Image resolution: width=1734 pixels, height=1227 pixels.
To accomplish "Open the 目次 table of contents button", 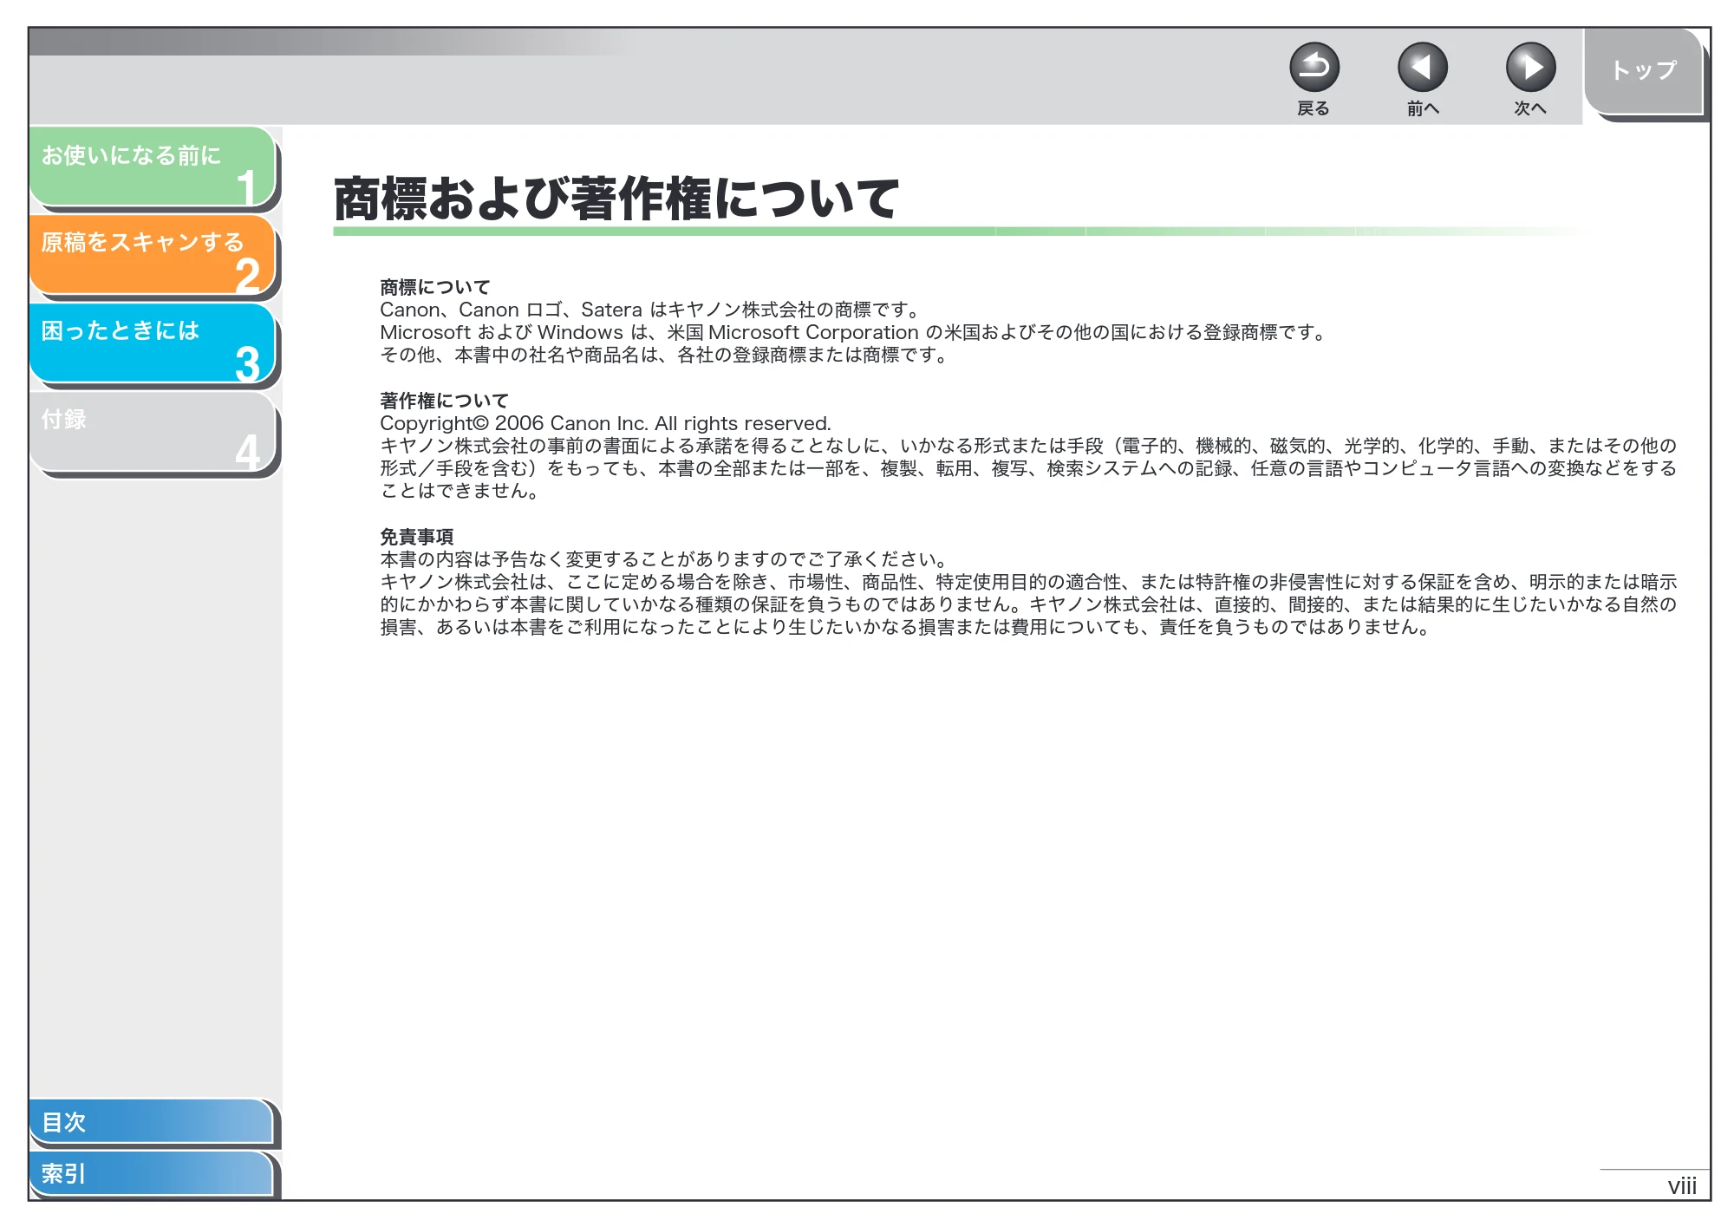I will click(x=152, y=1121).
